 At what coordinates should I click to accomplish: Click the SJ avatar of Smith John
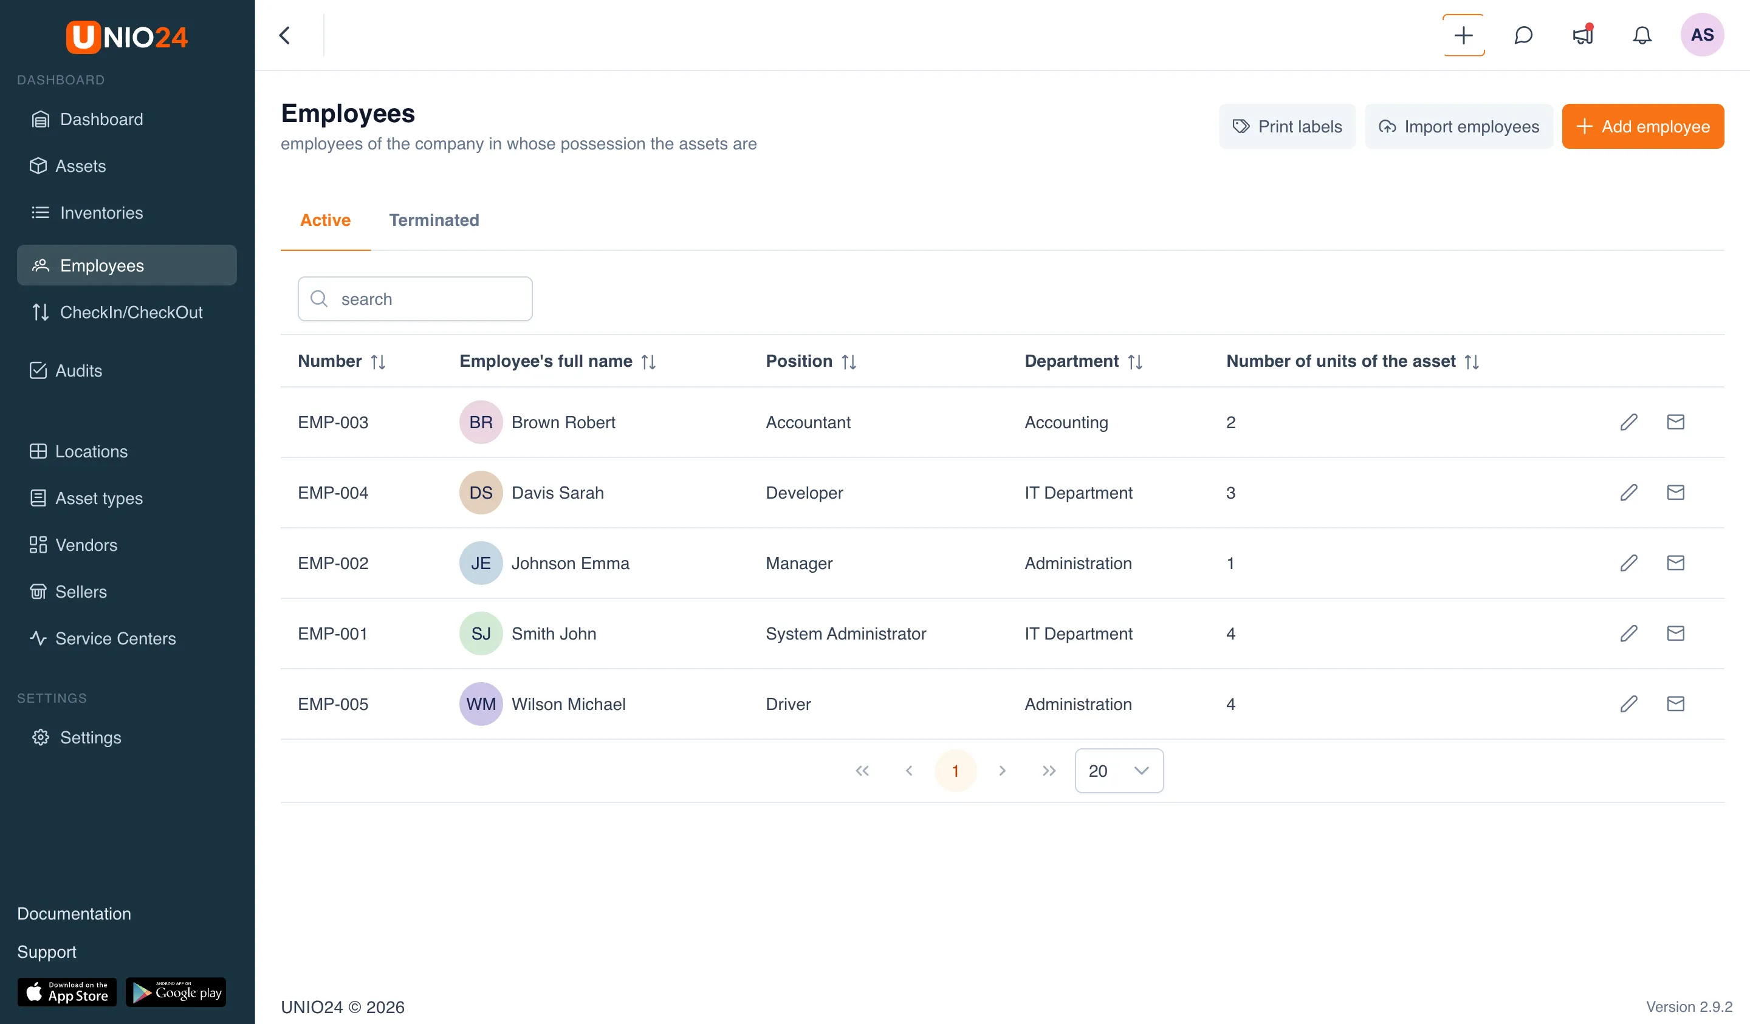(x=481, y=633)
